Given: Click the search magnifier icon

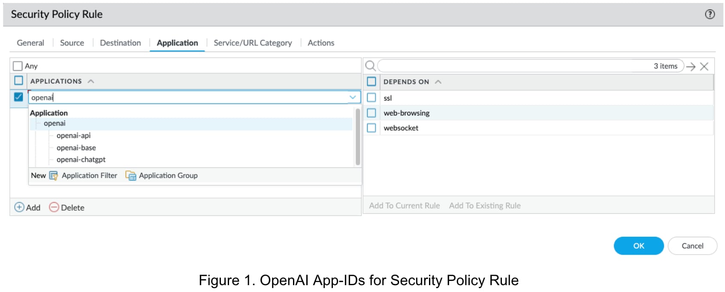Looking at the screenshot, I should 370,66.
